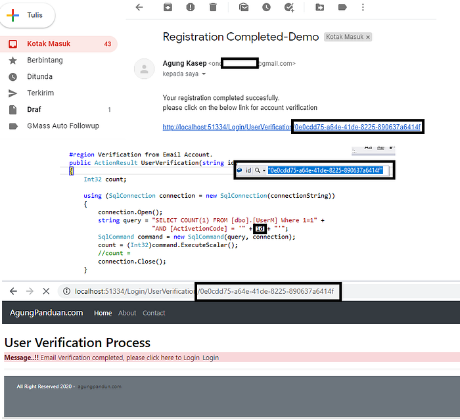Open the About navigation item
Image resolution: width=460 pixels, height=420 pixels.
click(127, 313)
